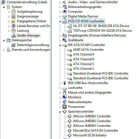This screenshot has width=137, height=139.
Task: Click the Computerverwaltung (Lokal) root icon
Action: [x=3, y=2]
